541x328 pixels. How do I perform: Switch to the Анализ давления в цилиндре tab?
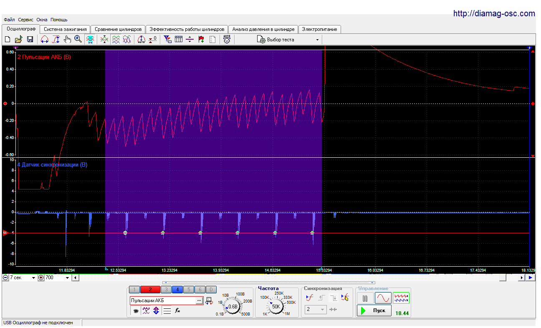263,29
